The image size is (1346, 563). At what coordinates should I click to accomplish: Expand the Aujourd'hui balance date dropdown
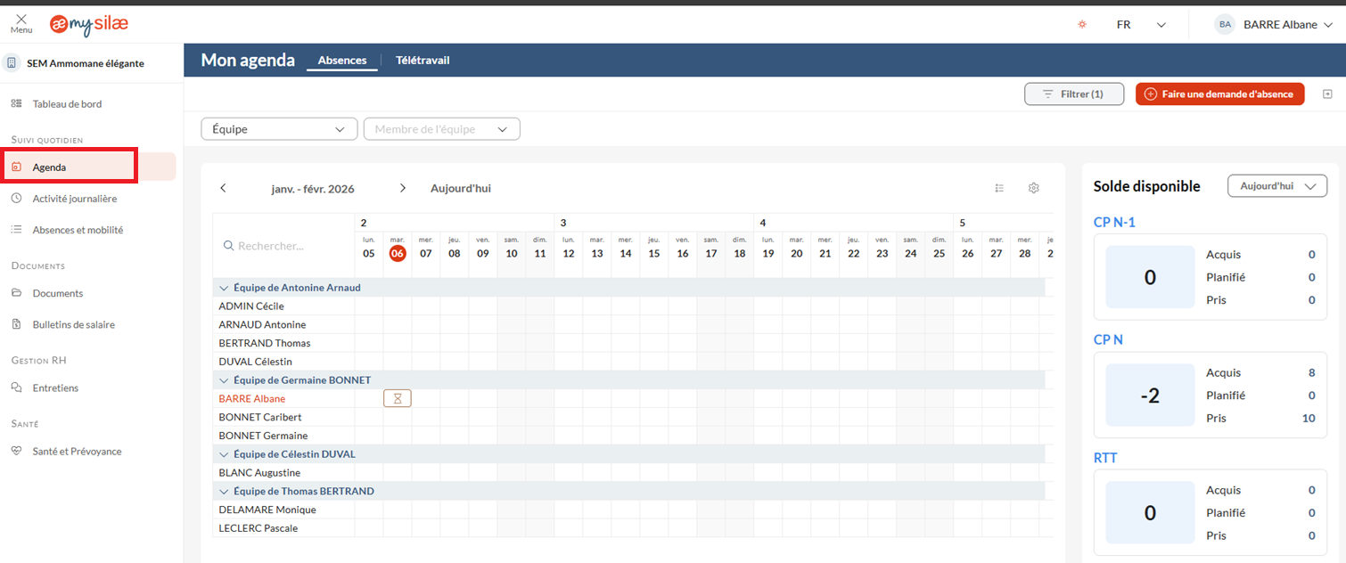[x=1276, y=186]
